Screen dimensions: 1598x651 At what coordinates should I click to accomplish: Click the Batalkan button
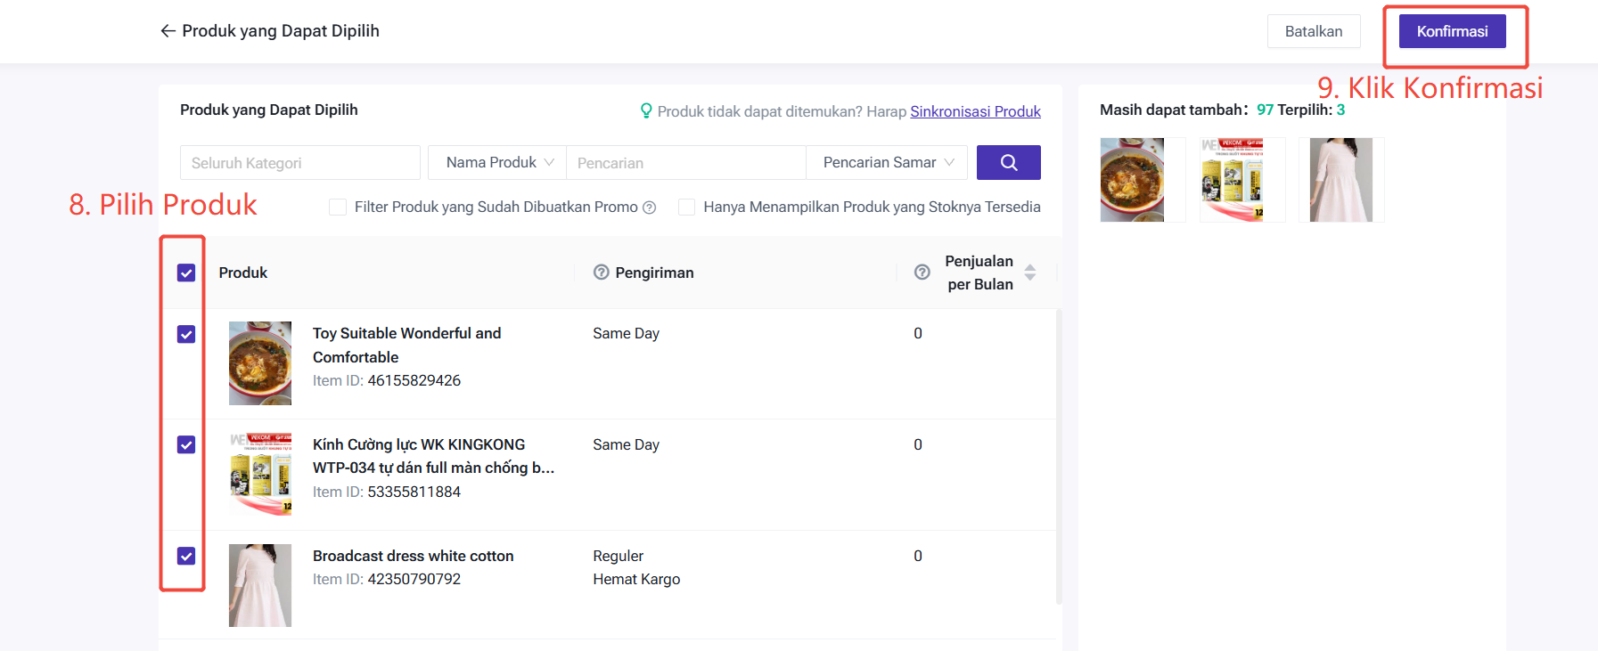click(x=1313, y=31)
